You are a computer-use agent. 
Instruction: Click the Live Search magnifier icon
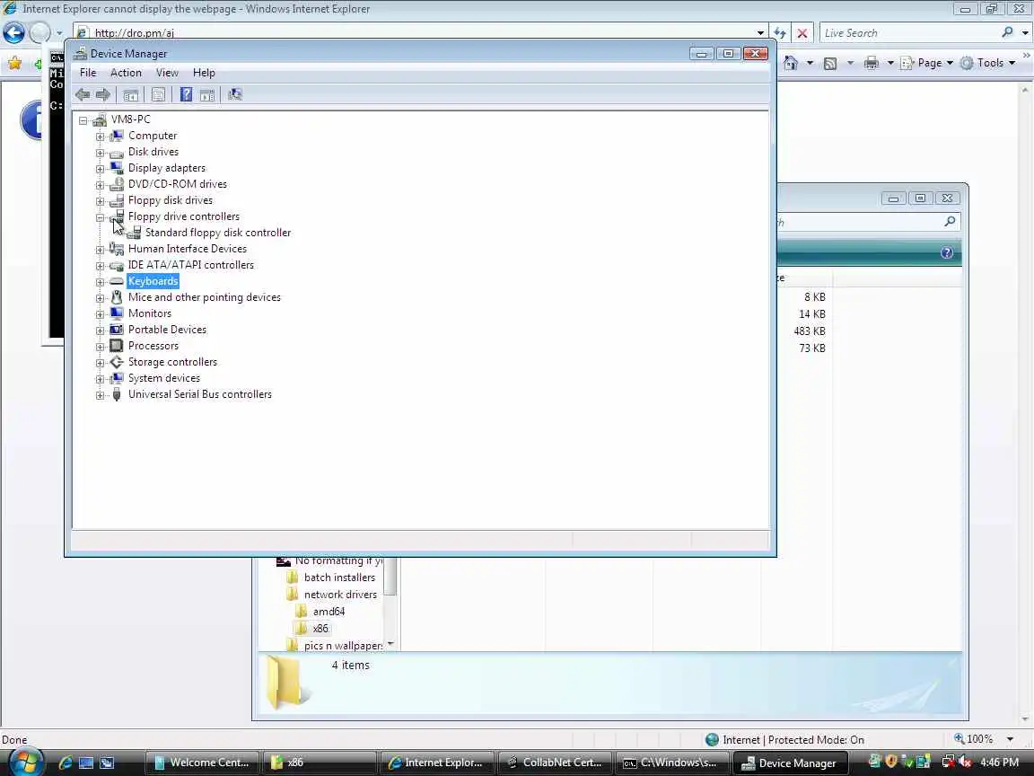1007,32
